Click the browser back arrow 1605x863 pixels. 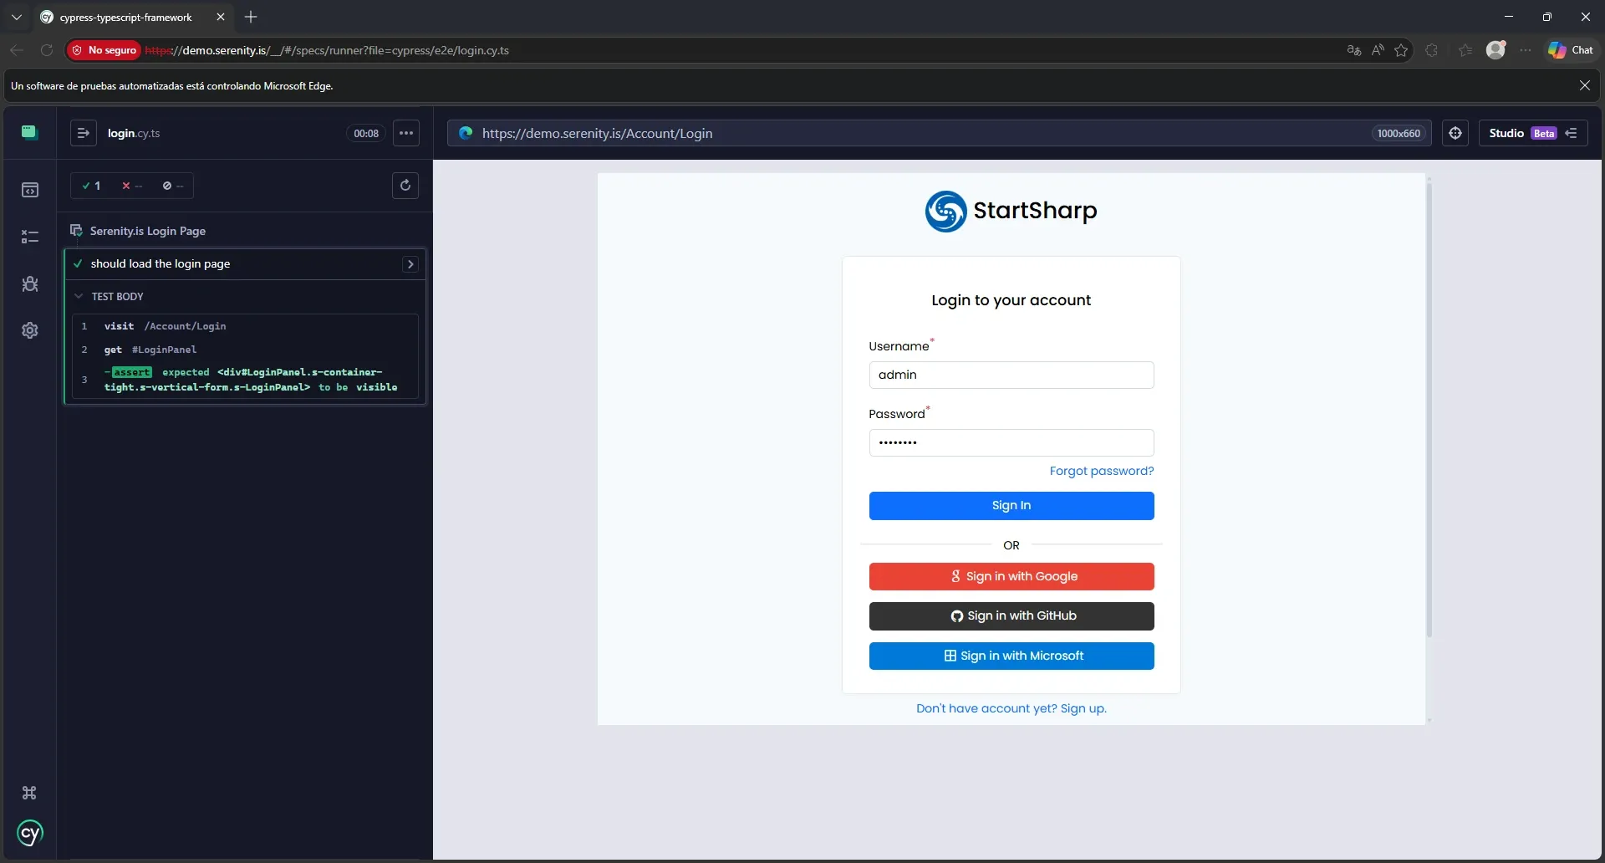pos(17,50)
